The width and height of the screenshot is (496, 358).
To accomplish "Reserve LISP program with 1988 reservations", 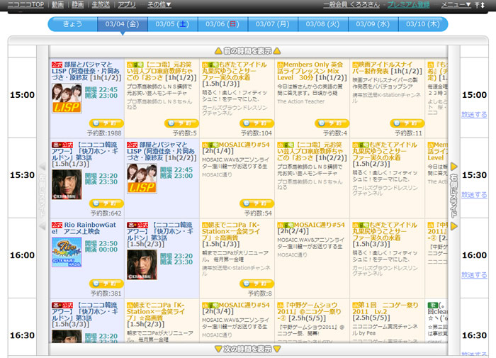I will point(106,123).
